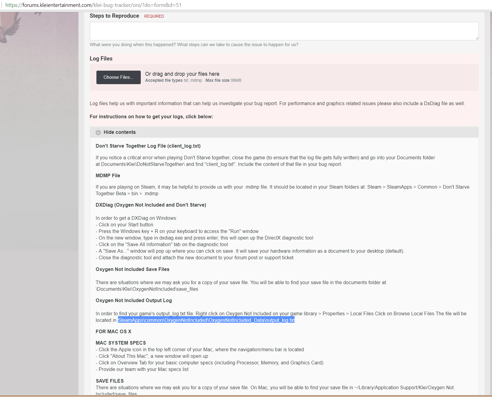
Task: Click the FOR MAC OS X heading
Action: point(113,332)
